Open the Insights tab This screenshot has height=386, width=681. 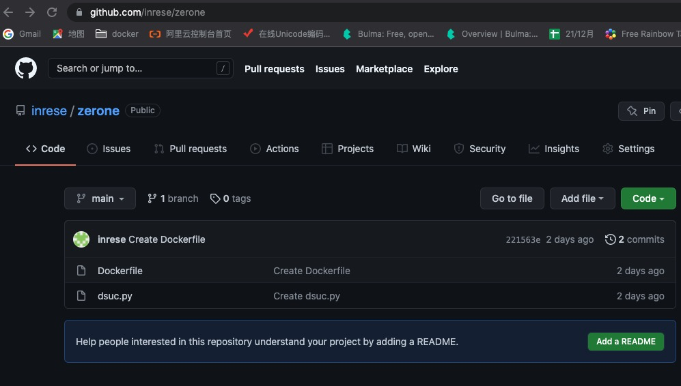point(553,149)
